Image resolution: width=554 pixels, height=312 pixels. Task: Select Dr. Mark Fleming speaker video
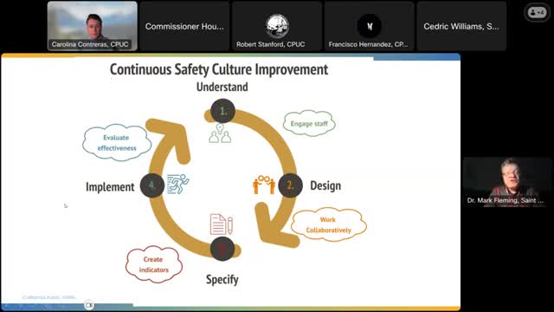tap(506, 182)
